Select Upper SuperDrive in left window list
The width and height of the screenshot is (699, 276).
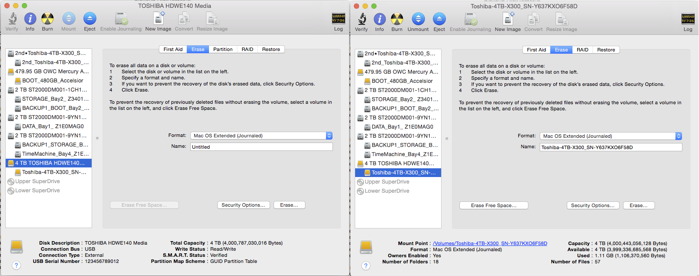(48, 181)
